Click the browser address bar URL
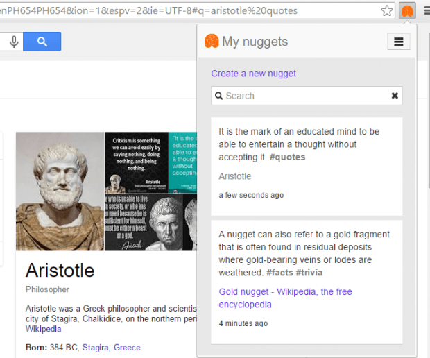 [x=148, y=10]
